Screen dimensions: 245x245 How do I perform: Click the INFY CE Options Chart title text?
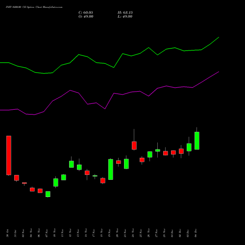(x=34, y=7)
